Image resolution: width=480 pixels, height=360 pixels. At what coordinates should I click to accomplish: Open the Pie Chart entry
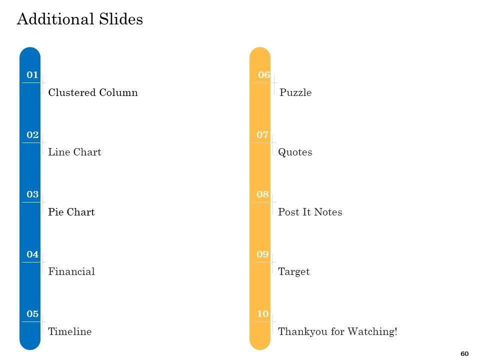coord(71,212)
